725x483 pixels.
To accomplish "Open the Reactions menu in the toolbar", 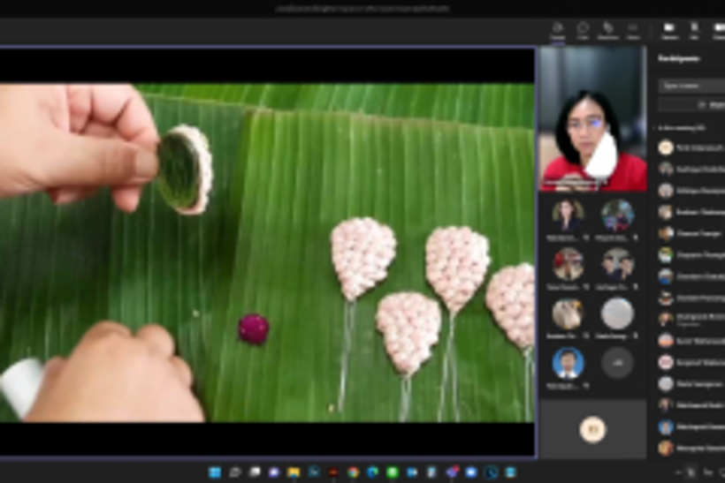I will (x=608, y=31).
